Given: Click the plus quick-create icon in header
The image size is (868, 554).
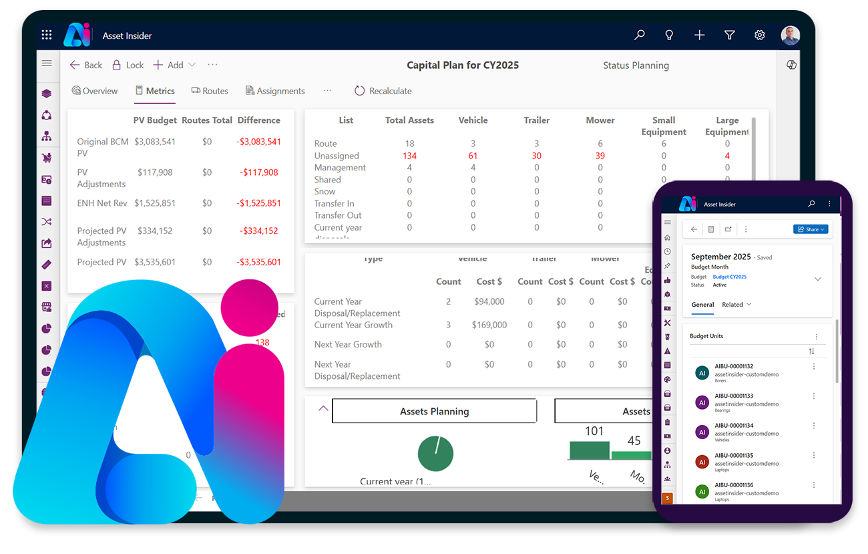Looking at the screenshot, I should click(699, 35).
